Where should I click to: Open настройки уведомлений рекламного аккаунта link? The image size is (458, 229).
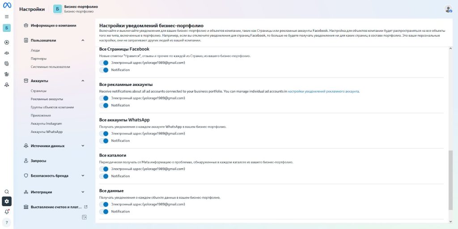point(323,91)
